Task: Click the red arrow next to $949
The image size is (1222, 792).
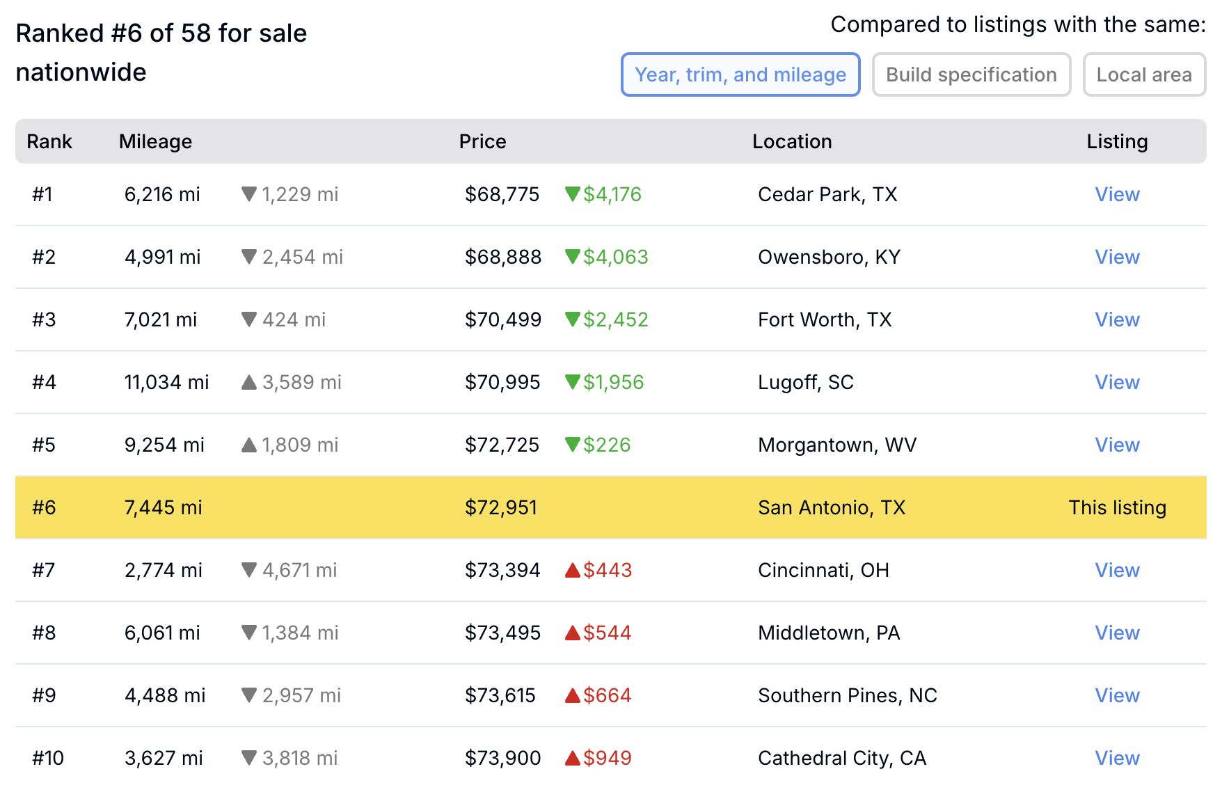Action: click(x=573, y=758)
